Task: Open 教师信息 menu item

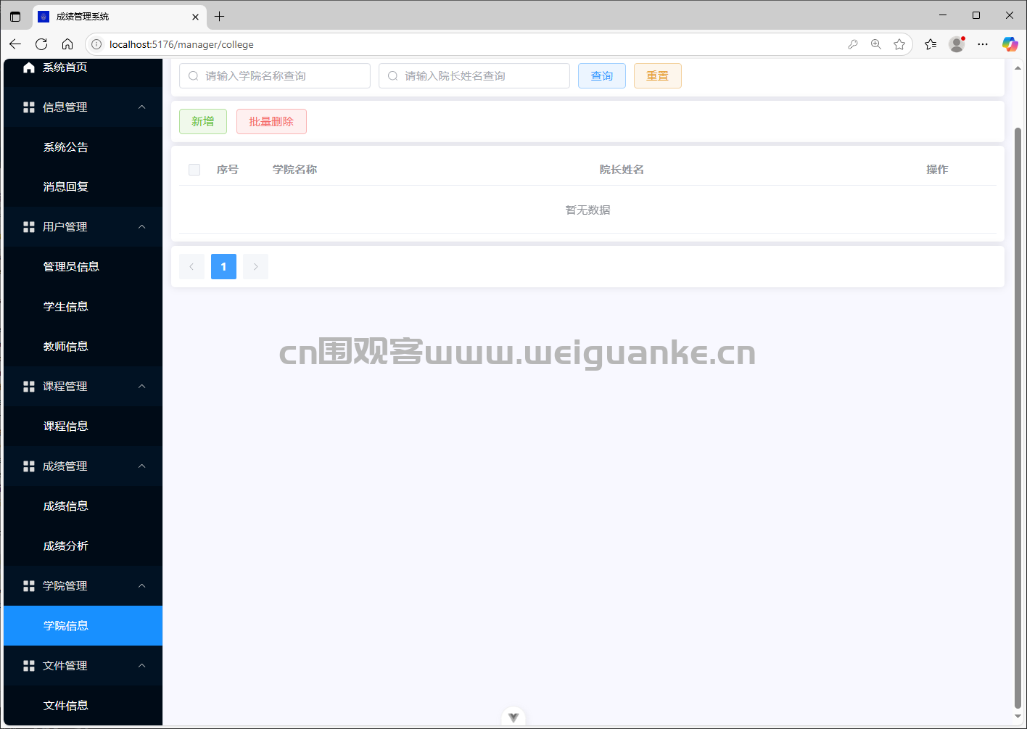Action: click(83, 347)
